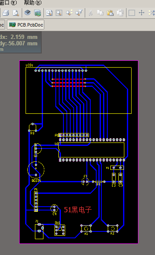
Task: Select the Inside Area selection tool
Action: point(132,13)
